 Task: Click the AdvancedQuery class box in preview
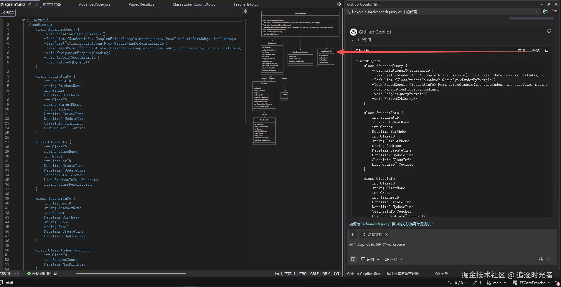point(300,24)
